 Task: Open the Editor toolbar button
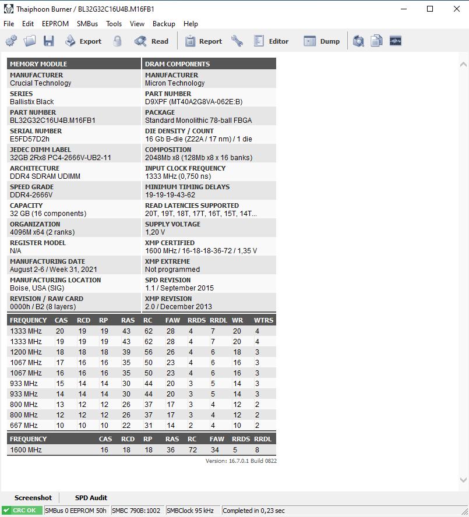[271, 41]
